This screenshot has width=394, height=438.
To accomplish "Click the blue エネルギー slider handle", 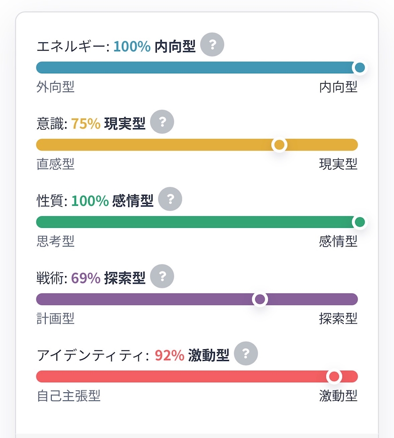I will pos(360,68).
